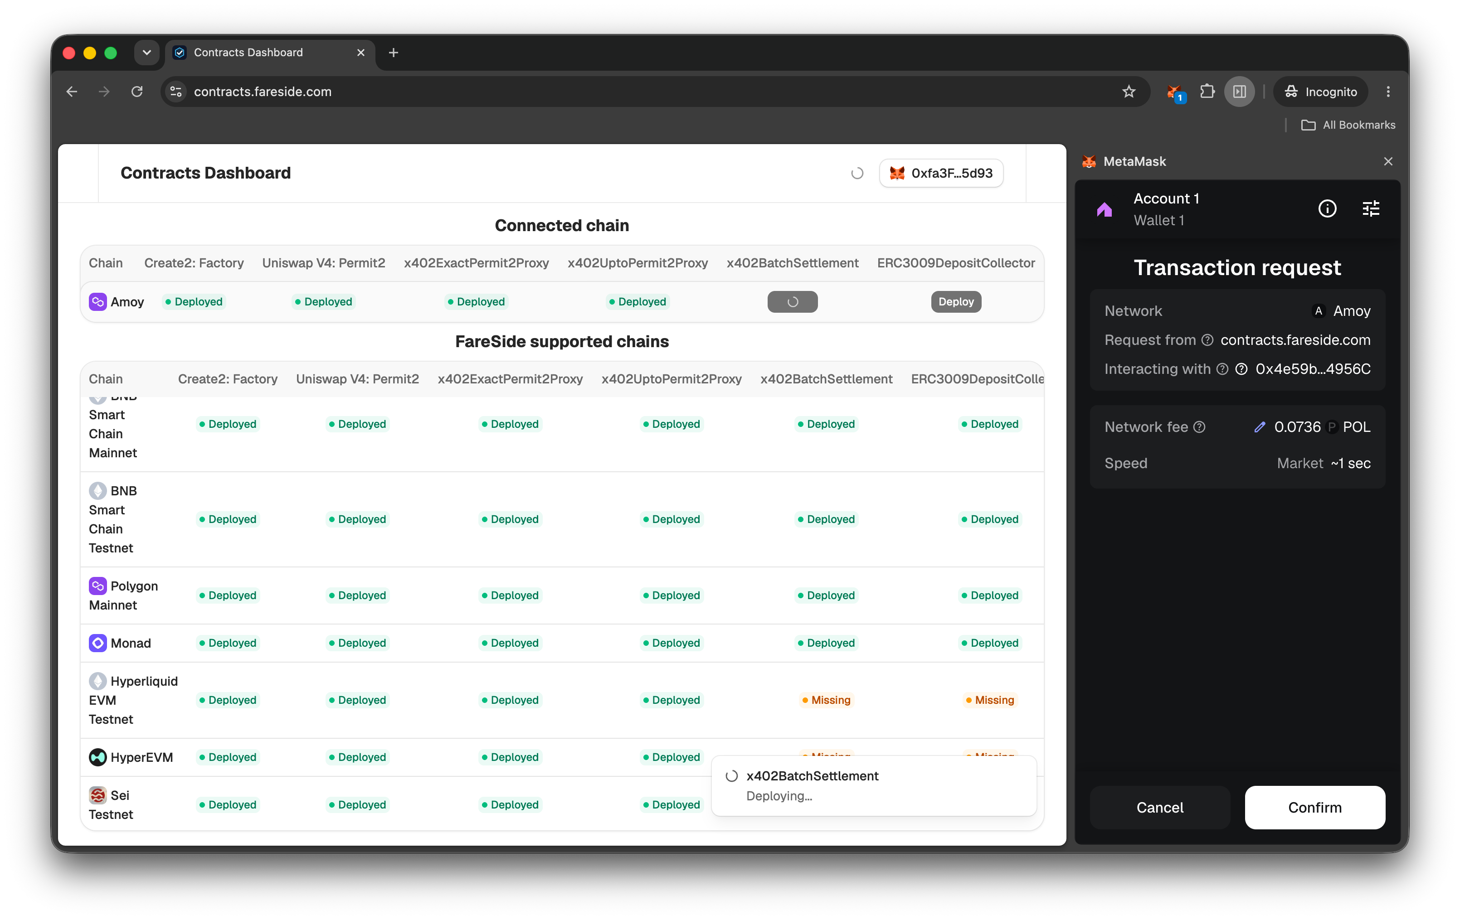
Task: Click Missing x402BatchSettlement badge for Hyperliquid Testnet
Action: [x=826, y=700]
